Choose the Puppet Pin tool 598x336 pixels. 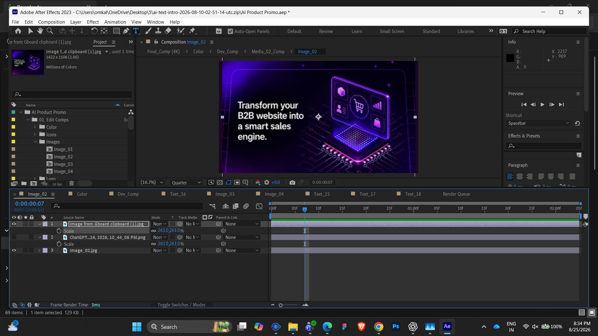(192, 31)
